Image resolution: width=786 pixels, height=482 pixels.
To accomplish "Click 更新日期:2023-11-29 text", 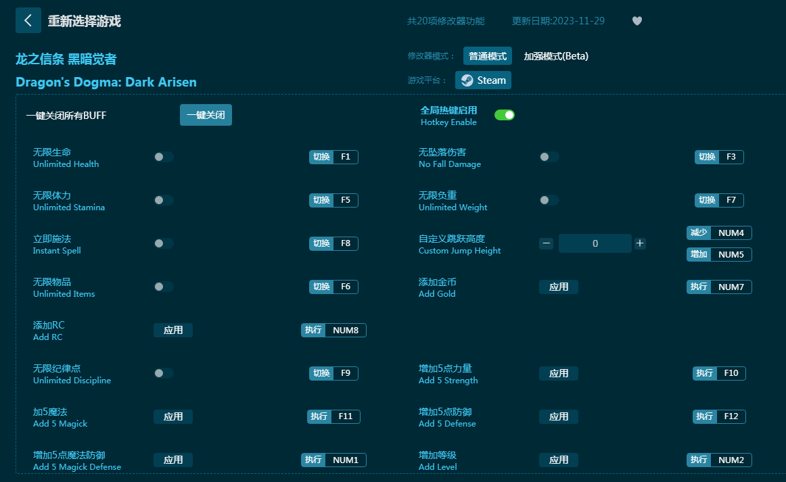I will 558,21.
